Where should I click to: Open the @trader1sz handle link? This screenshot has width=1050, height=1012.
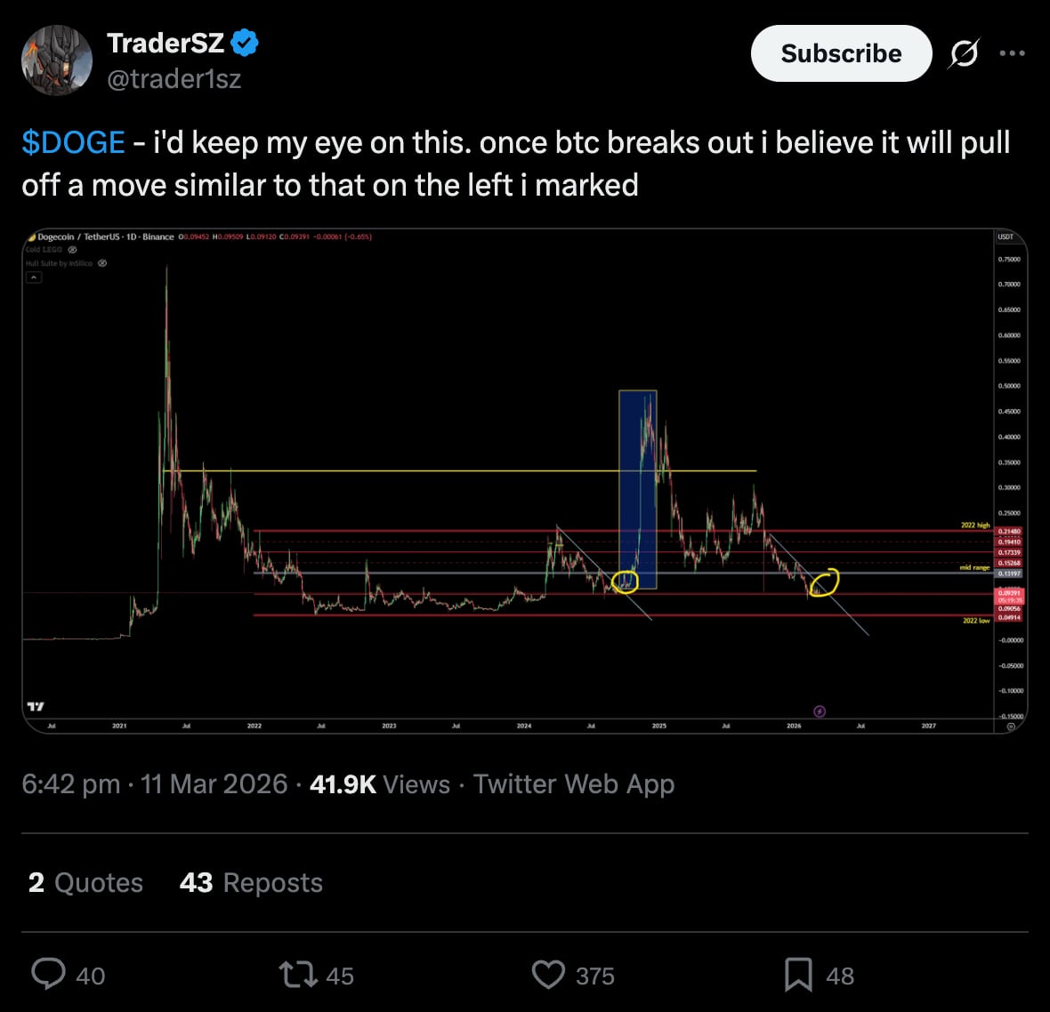click(174, 79)
